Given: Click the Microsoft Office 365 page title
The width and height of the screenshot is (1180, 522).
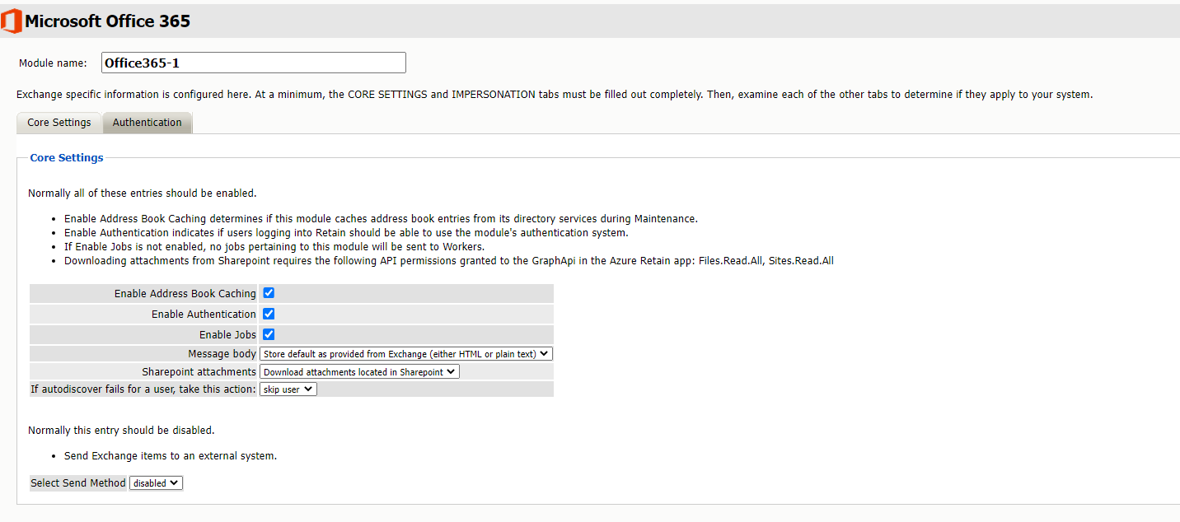Looking at the screenshot, I should [107, 21].
